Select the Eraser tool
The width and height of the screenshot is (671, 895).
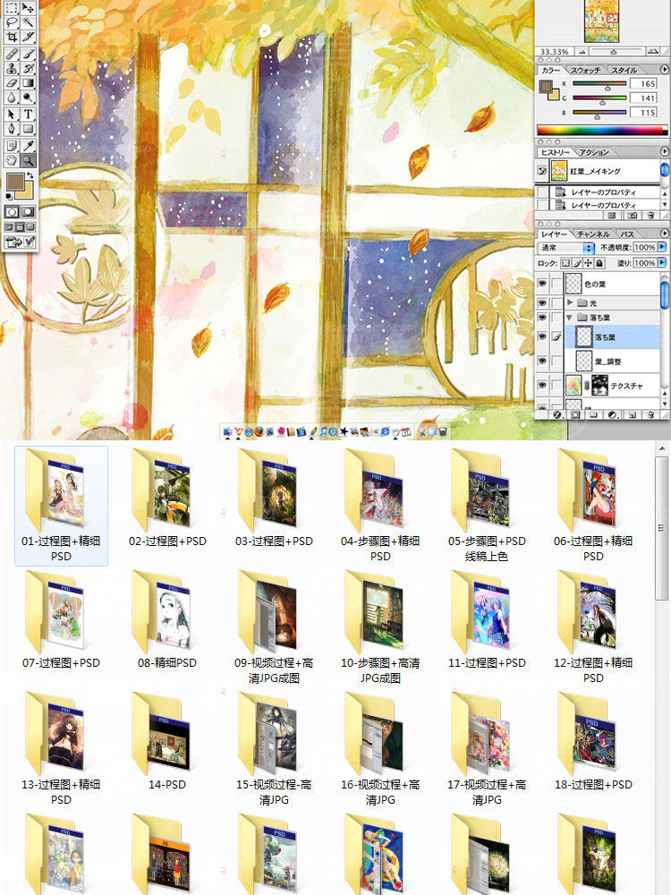[12, 83]
